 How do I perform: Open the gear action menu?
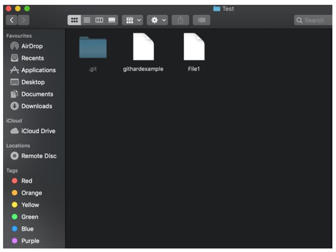click(x=157, y=20)
